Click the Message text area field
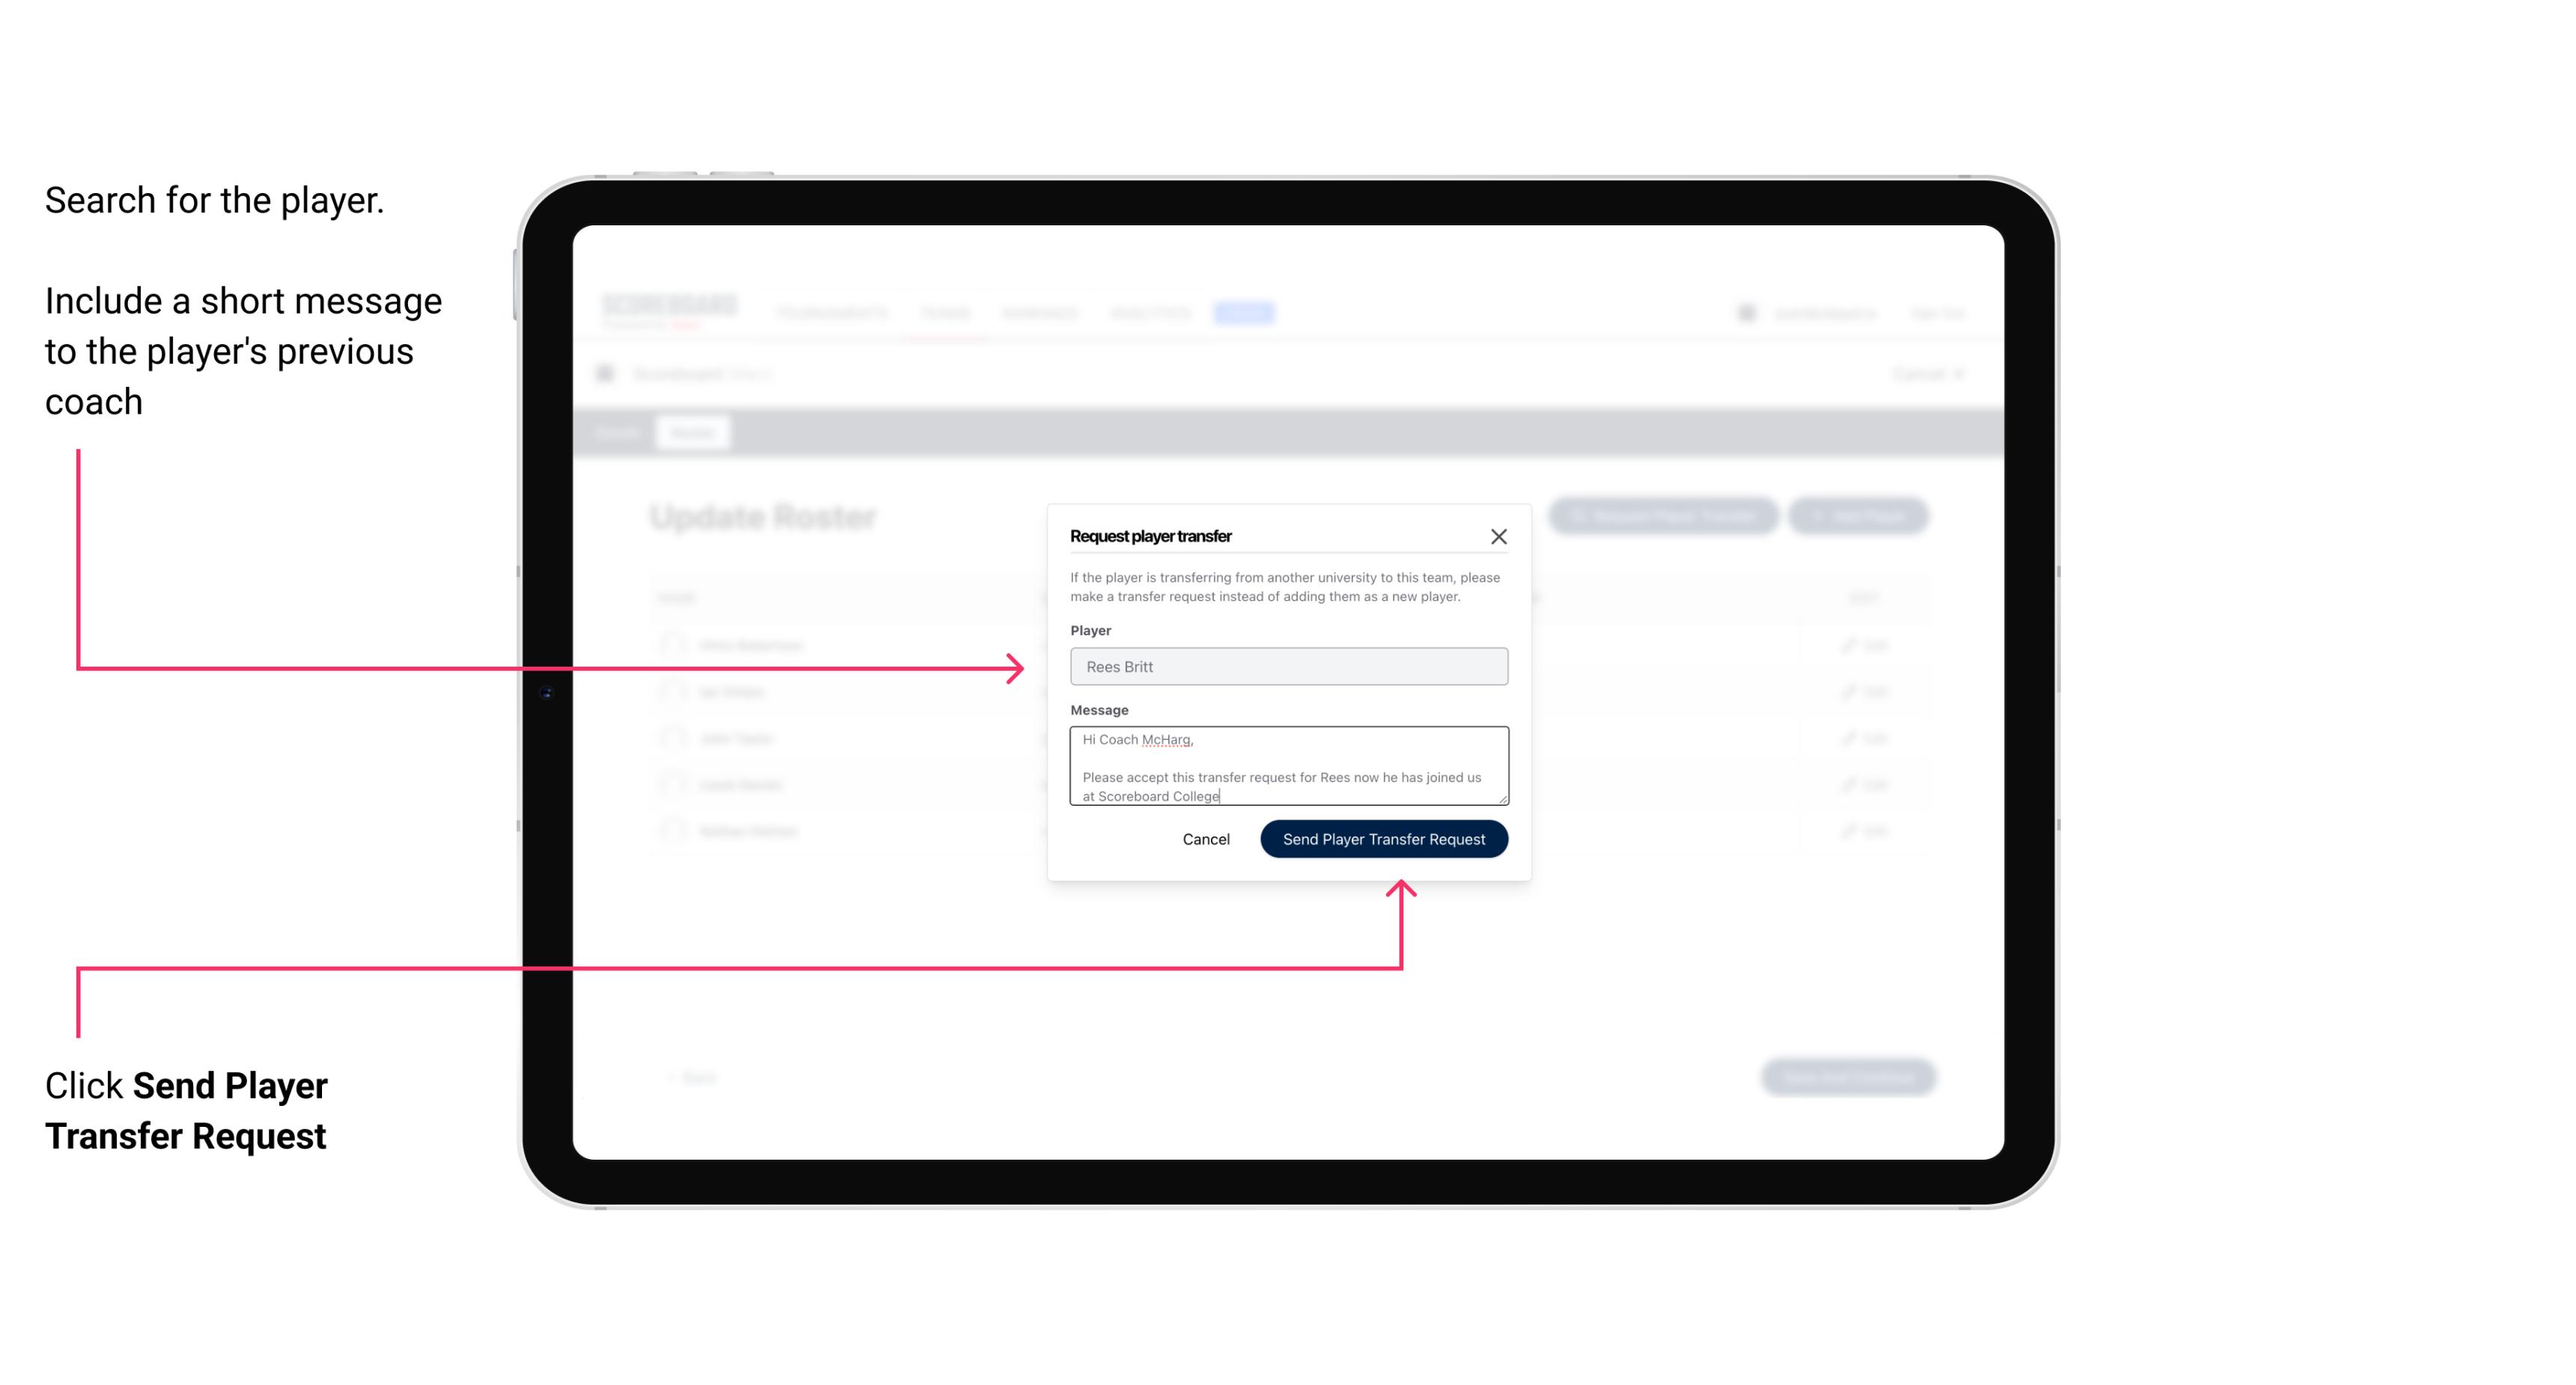This screenshot has height=1385, width=2576. pyautogui.click(x=1286, y=768)
